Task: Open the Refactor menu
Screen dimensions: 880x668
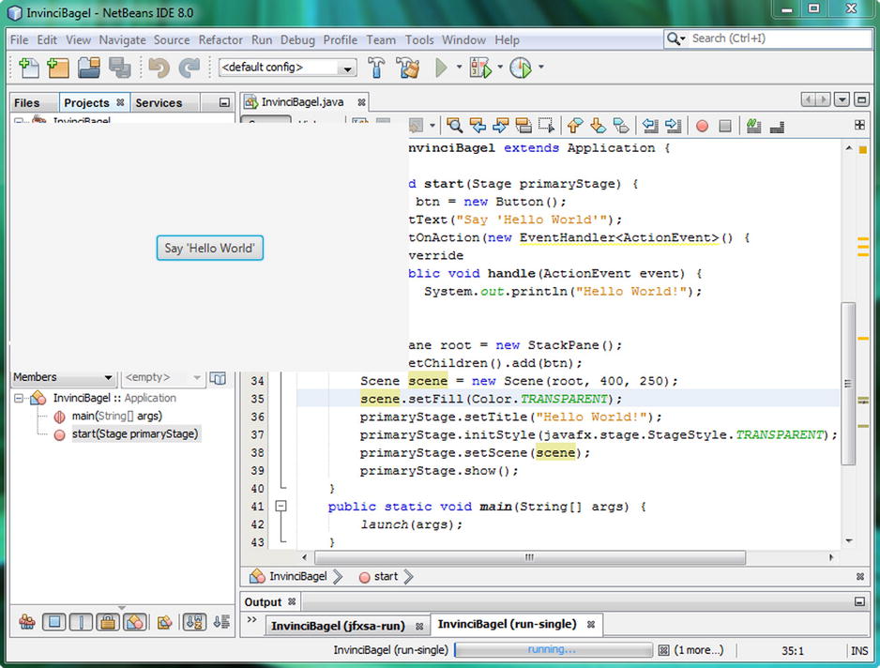Action: click(x=220, y=39)
